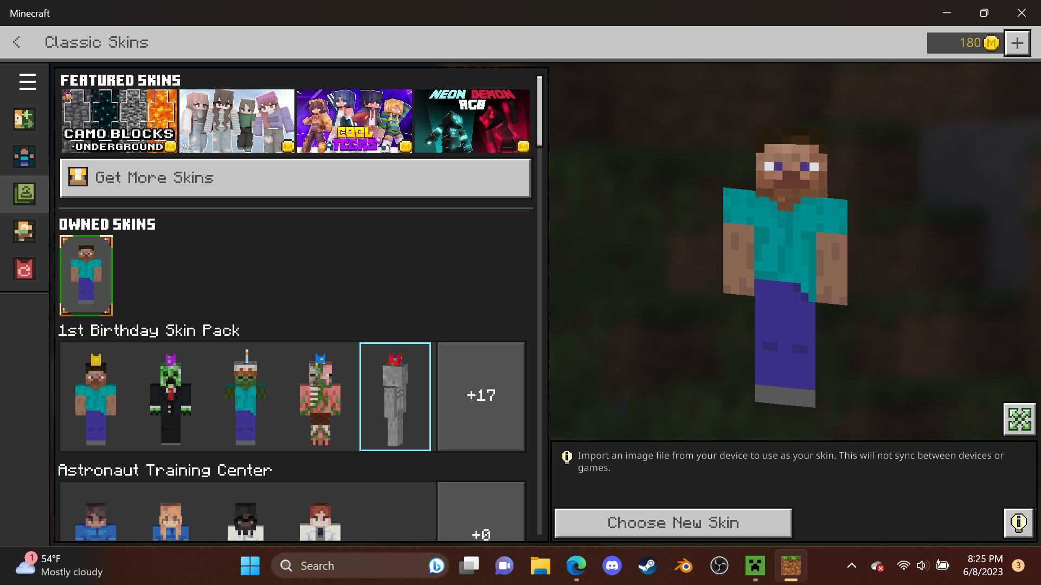1041x585 pixels.
Task: Click the Get More Skins button
Action: (x=295, y=178)
